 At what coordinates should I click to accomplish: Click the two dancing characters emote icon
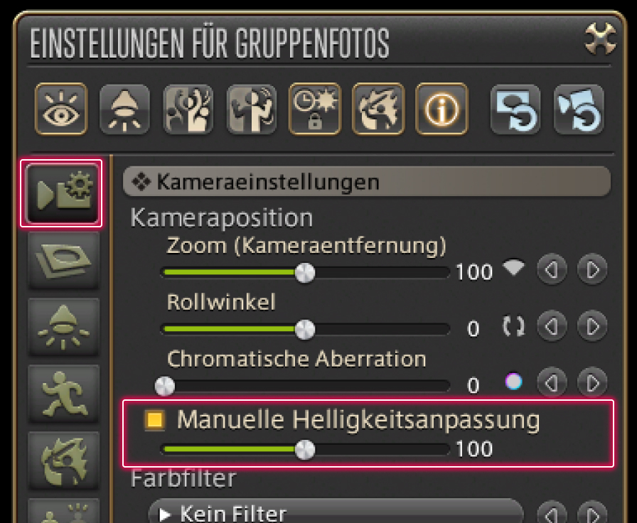(188, 109)
